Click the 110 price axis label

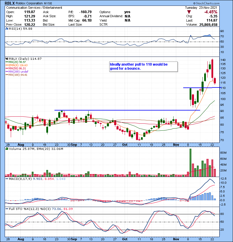point(223,88)
